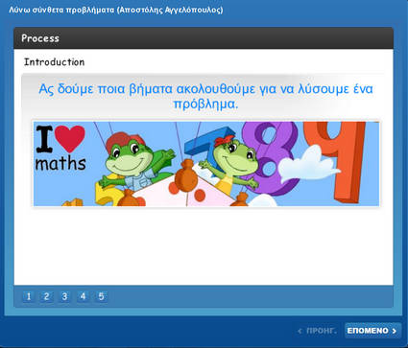Click the greyed-out ΠΡΟΗΓ. previous button
Viewport: 408px width, 348px height.
pos(317,331)
